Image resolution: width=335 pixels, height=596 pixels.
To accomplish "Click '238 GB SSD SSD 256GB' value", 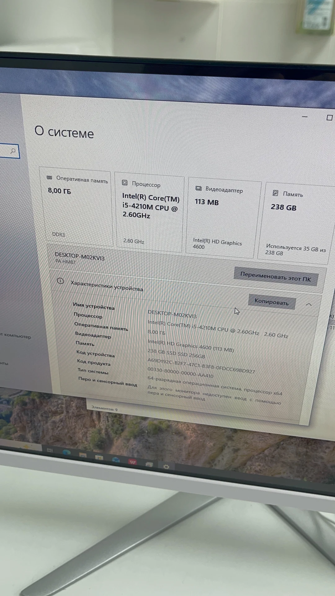I will click(176, 353).
